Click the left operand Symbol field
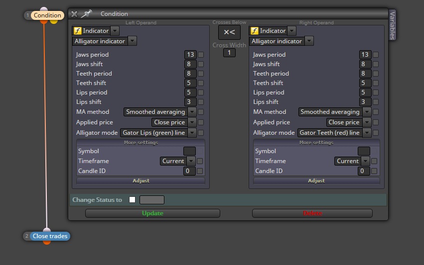 coord(189,151)
